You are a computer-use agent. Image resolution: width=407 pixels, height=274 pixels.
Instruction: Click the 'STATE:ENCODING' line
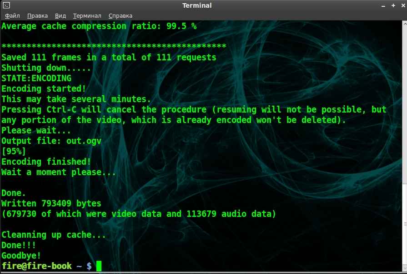[36, 78]
